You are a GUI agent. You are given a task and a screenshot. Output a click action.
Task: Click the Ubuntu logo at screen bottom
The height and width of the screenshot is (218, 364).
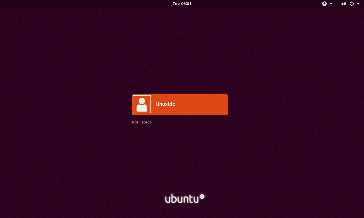pos(182,198)
